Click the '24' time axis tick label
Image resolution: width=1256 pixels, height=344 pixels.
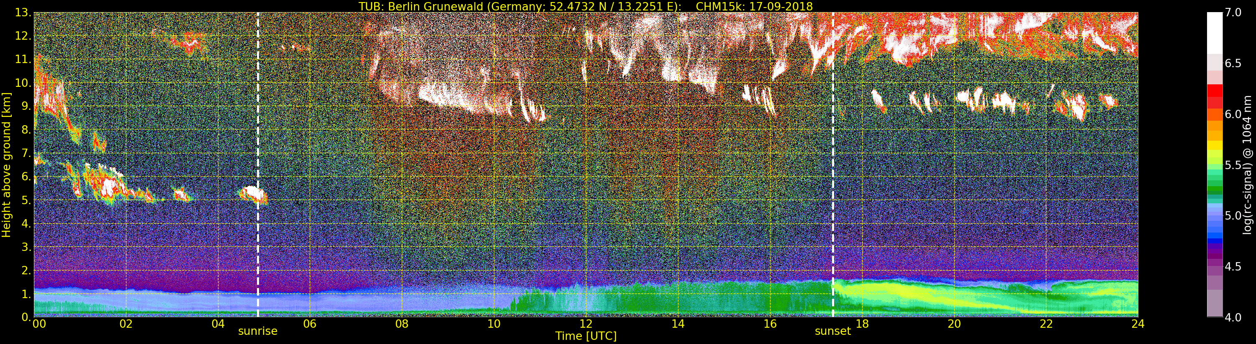1138,324
